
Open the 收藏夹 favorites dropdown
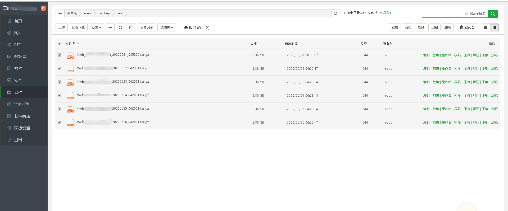pos(167,27)
